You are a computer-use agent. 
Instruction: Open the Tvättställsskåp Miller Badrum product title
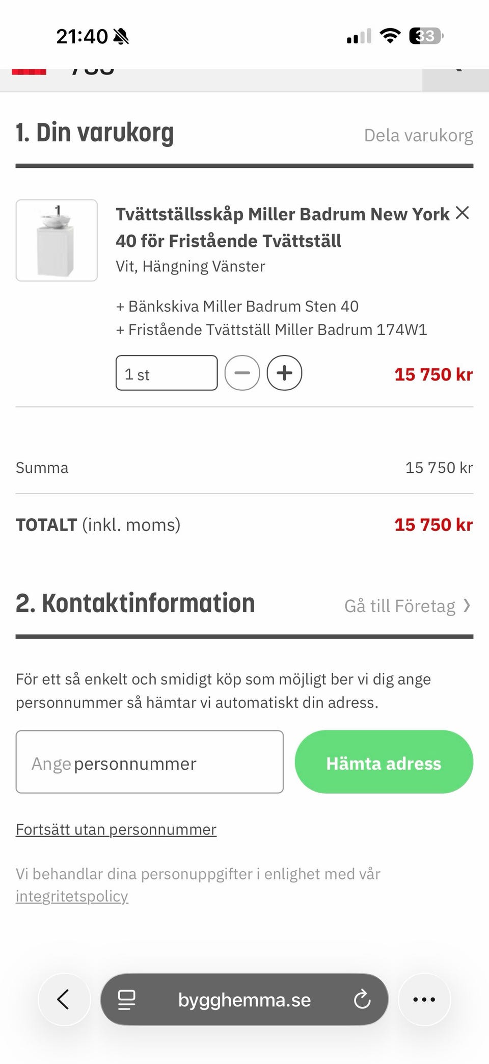(283, 227)
